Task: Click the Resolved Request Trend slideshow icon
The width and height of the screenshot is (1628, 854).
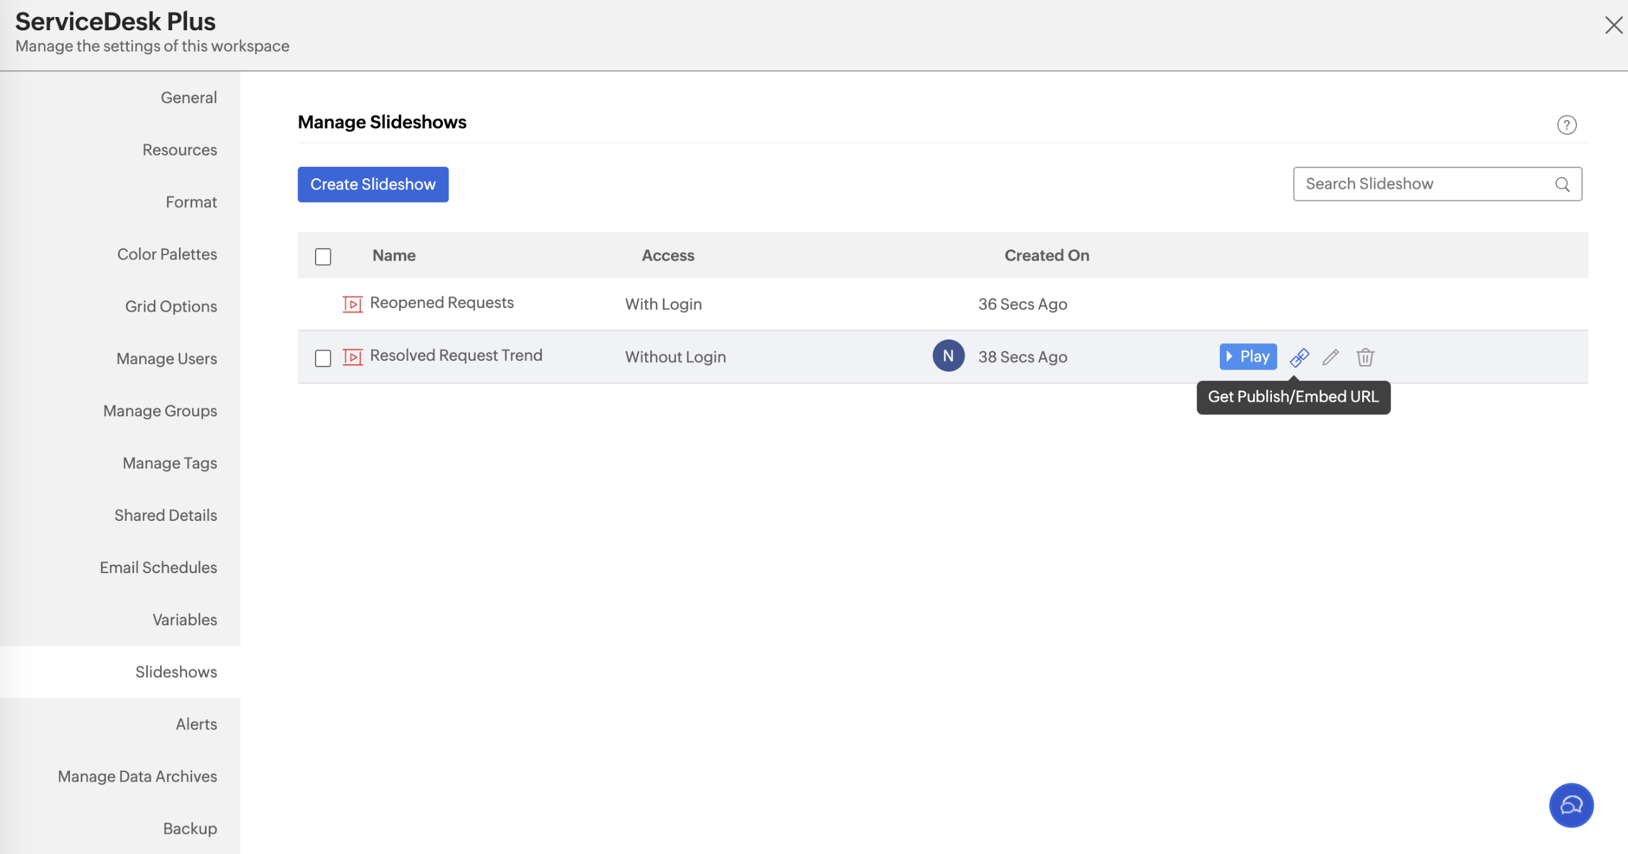Action: point(353,358)
